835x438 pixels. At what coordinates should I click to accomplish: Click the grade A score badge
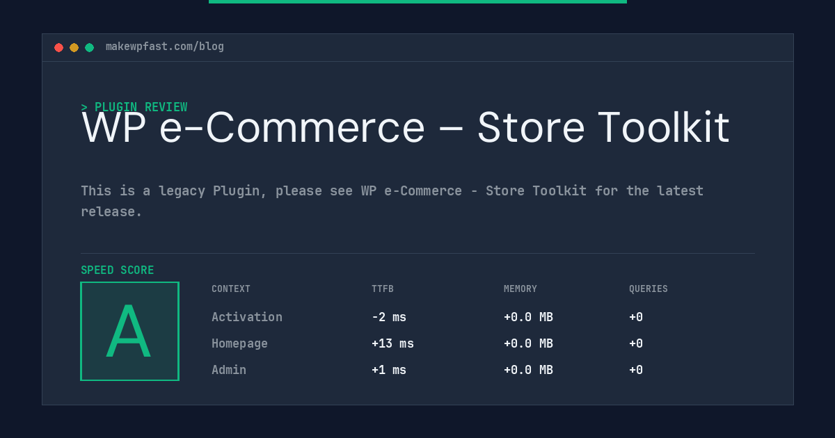(129, 331)
